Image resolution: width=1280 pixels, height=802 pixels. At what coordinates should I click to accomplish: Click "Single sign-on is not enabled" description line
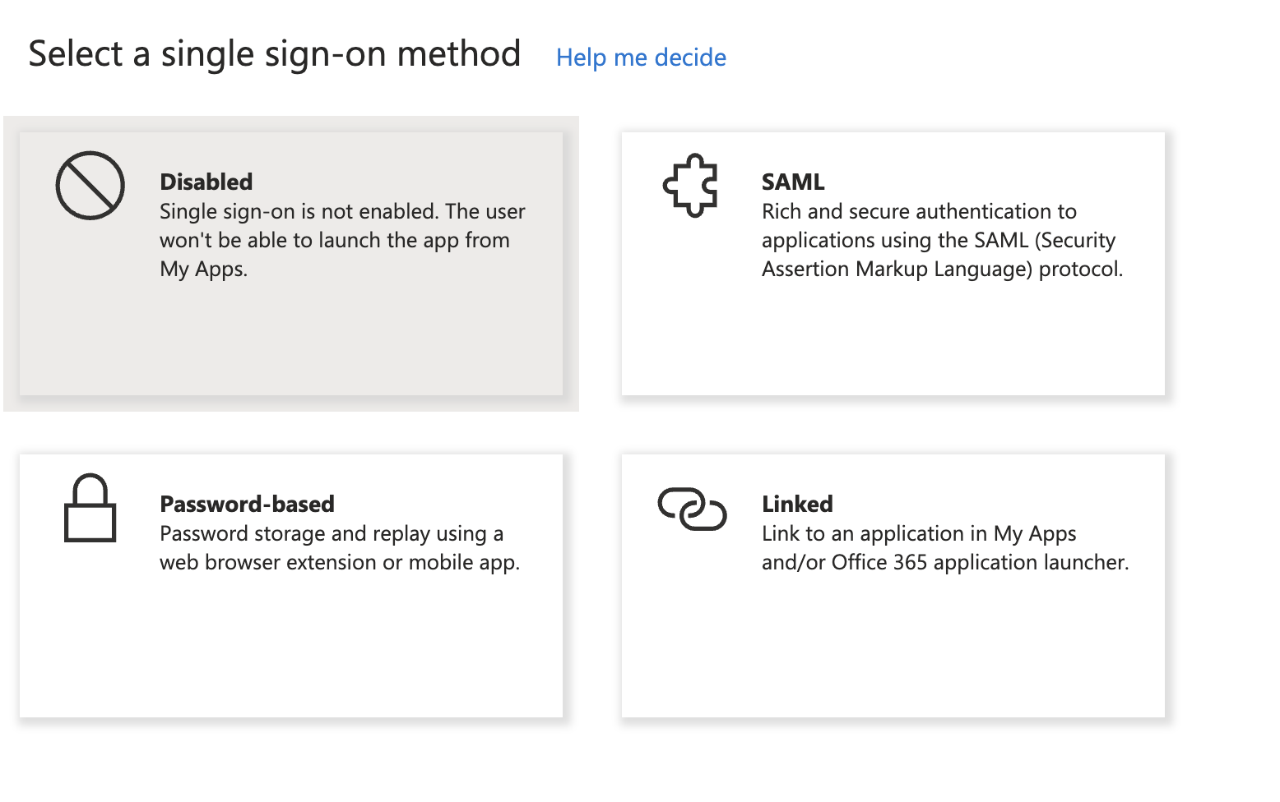342,211
